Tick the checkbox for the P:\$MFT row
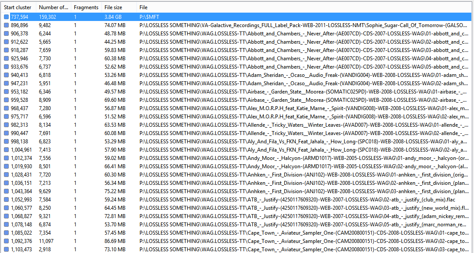474x253 pixels. 6,17
